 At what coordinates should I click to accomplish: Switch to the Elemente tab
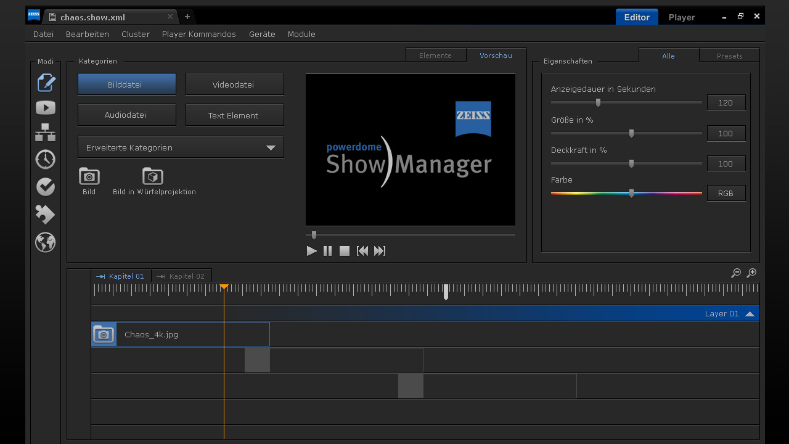pos(436,55)
